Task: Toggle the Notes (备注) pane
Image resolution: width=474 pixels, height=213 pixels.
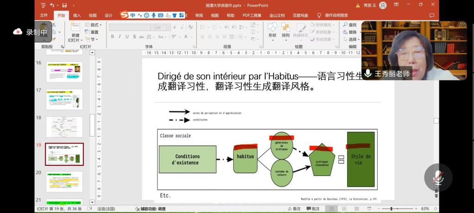Action: pyautogui.click(x=293, y=209)
